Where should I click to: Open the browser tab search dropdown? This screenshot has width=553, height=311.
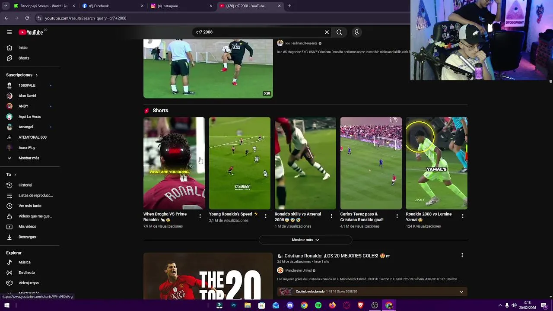pos(5,6)
